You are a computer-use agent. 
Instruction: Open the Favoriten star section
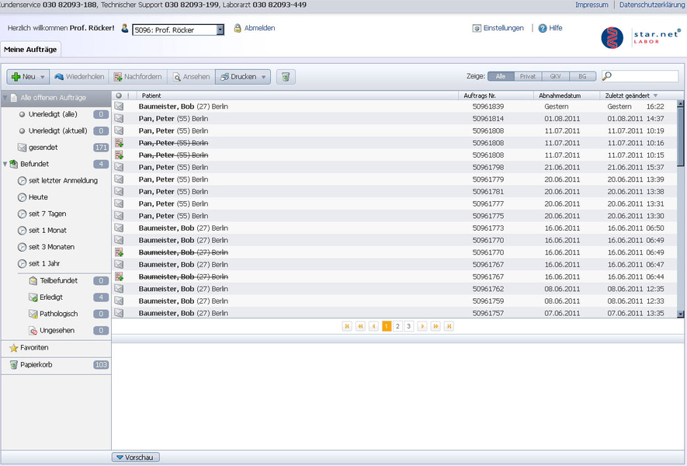33,348
